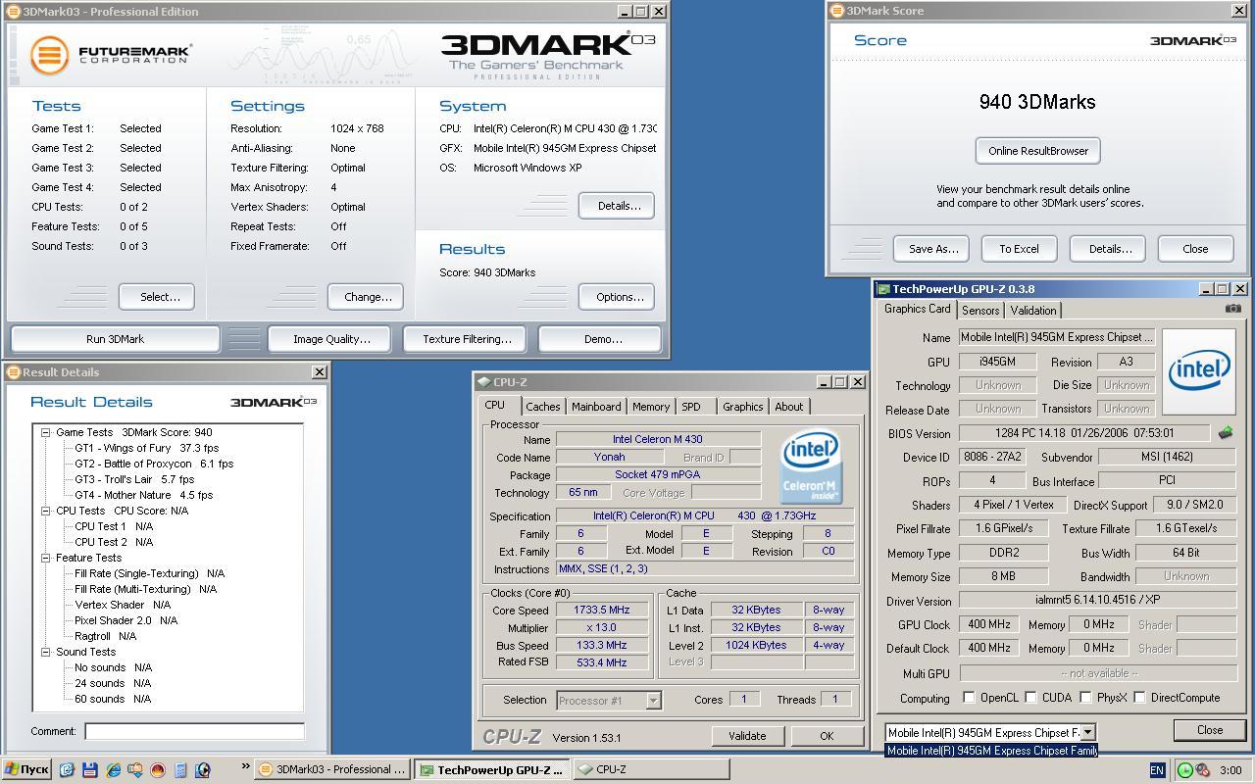
Task: Open the Processor #1 selection dropdown
Action: pyautogui.click(x=653, y=700)
